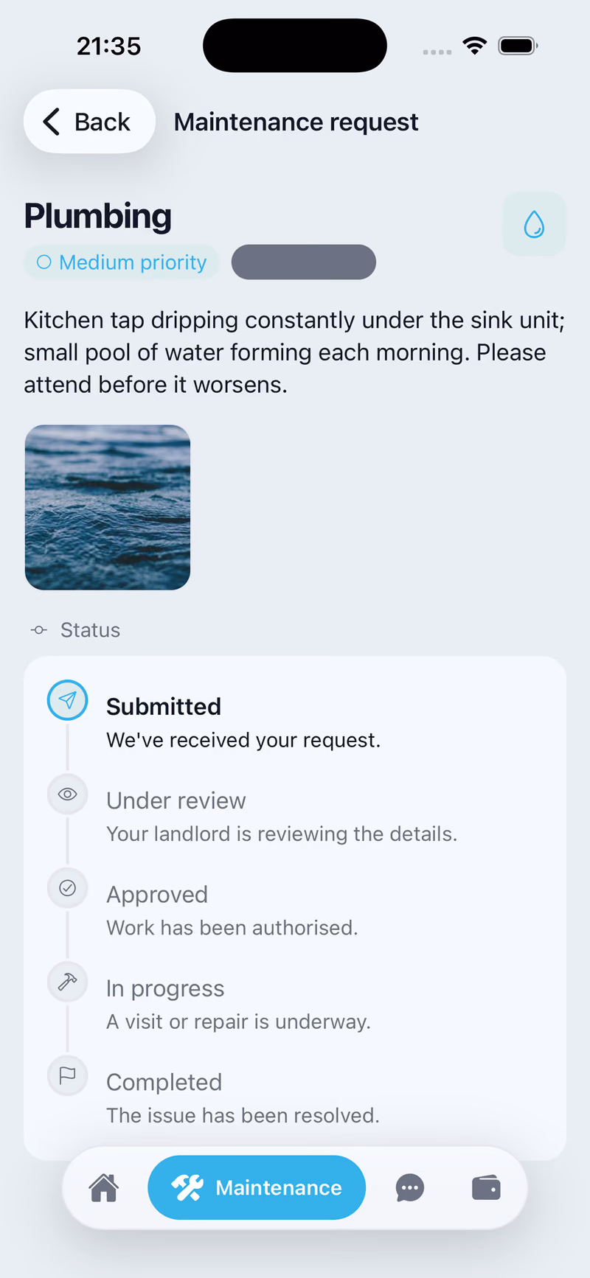590x1278 pixels.
Task: Open the Messages chat bubble tab
Action: 410,1187
